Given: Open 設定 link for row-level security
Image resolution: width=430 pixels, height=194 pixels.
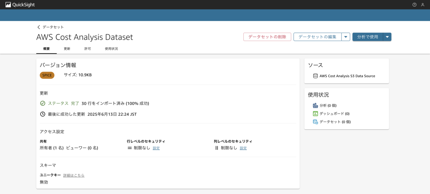Looking at the screenshot, I should tap(156, 148).
